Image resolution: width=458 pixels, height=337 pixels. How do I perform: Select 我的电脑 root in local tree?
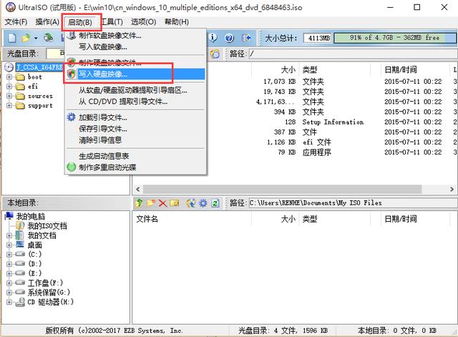pyautogui.click(x=31, y=216)
